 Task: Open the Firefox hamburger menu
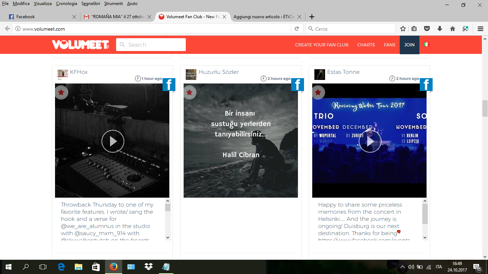pos(480,29)
